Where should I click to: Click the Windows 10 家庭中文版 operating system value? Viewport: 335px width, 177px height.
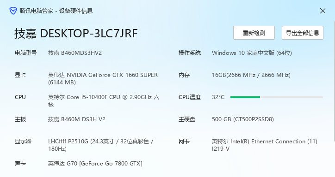pos(252,53)
